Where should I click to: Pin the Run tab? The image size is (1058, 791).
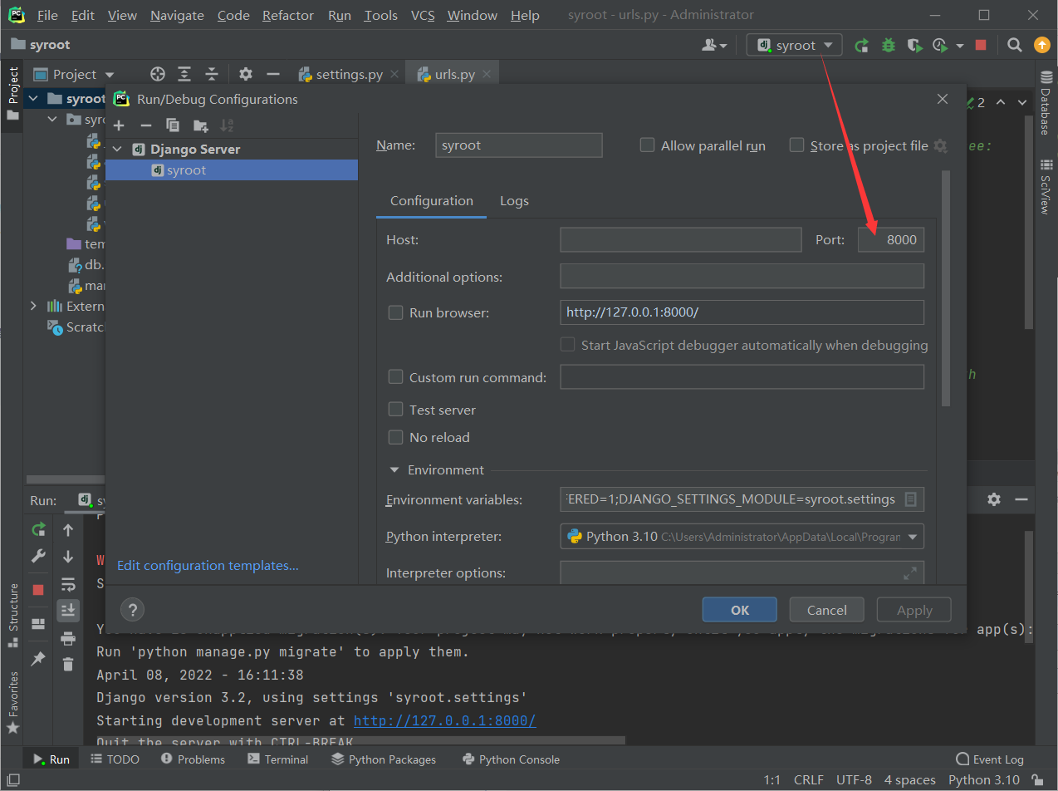pos(38,658)
